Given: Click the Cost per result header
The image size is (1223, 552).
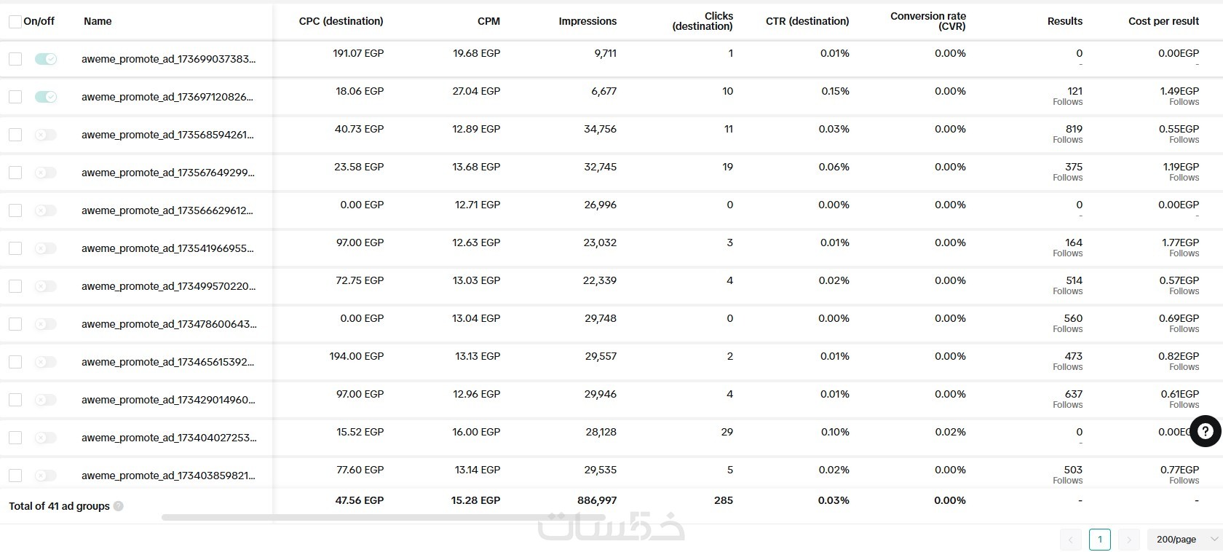Looking at the screenshot, I should click(1163, 21).
